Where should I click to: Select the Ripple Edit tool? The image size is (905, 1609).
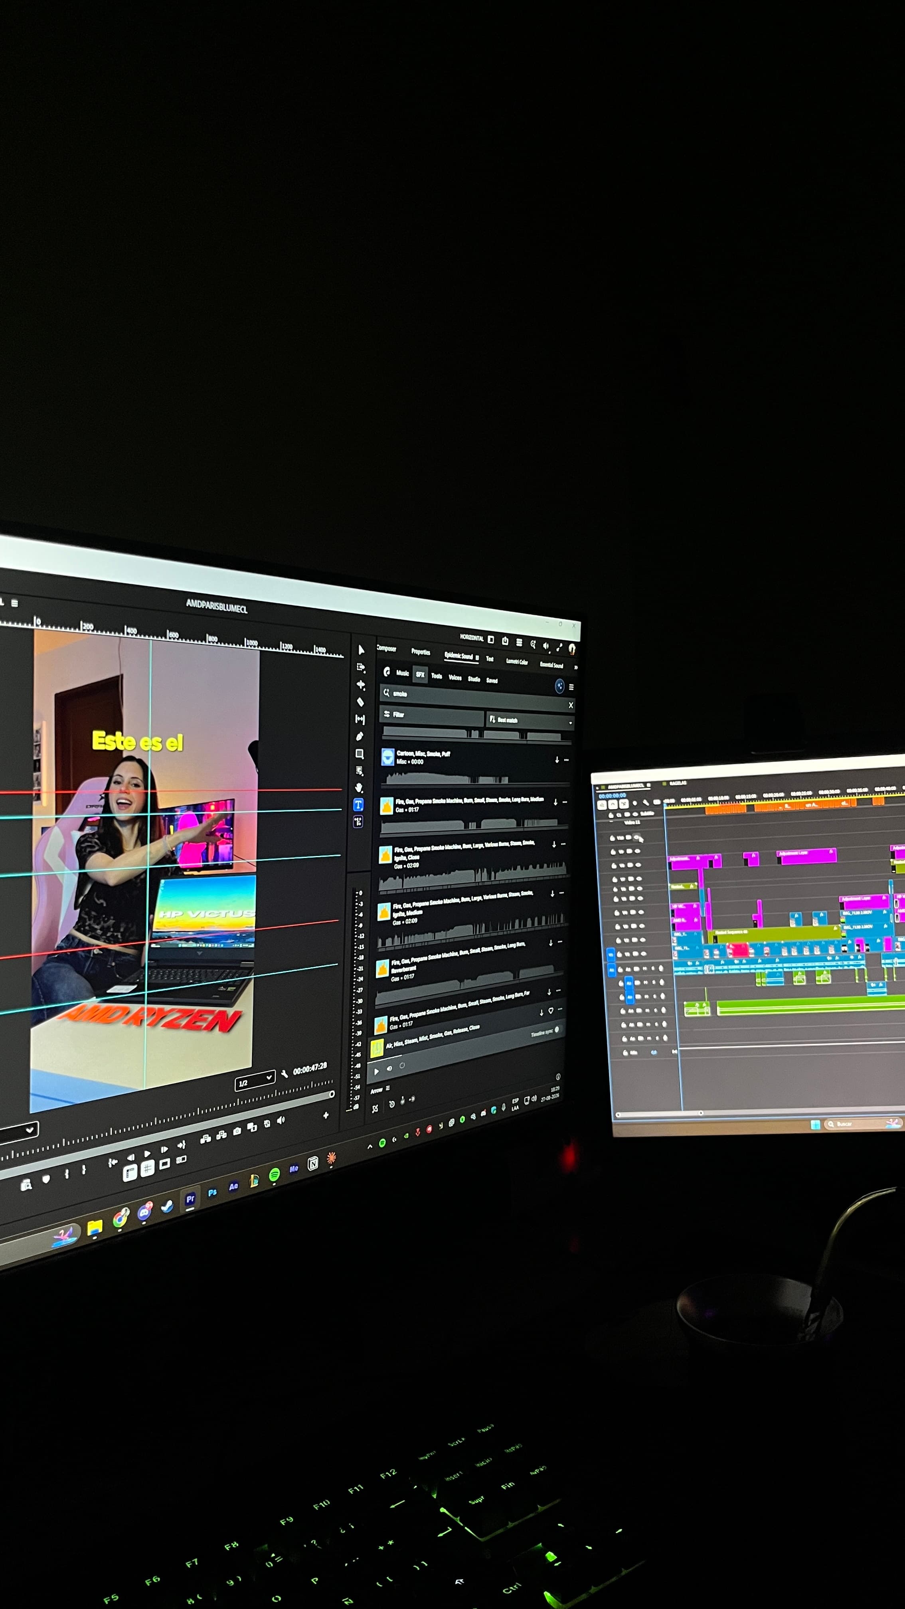click(x=360, y=684)
